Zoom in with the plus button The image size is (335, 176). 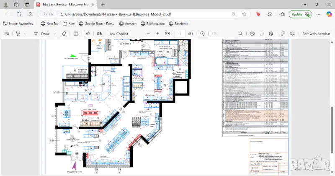tap(157, 34)
